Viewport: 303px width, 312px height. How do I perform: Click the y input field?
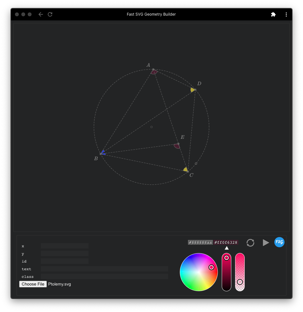point(65,254)
